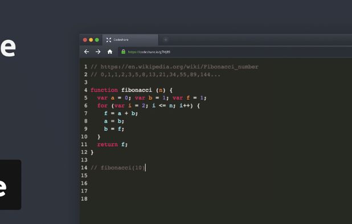The height and width of the screenshot is (224, 352).
Task: Click the yellow minimize window dot
Action: coord(91,40)
